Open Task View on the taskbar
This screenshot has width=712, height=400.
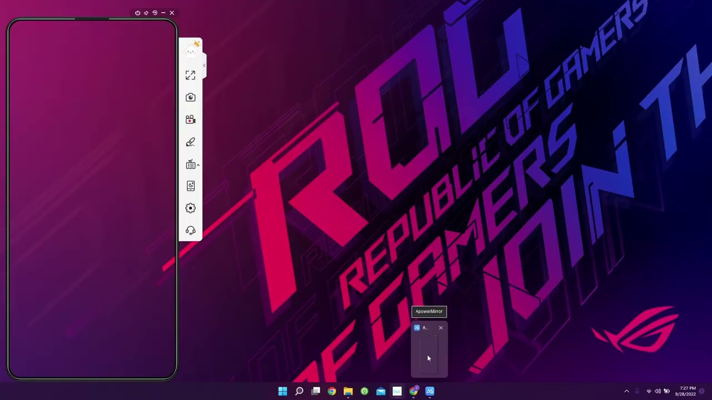pos(315,391)
